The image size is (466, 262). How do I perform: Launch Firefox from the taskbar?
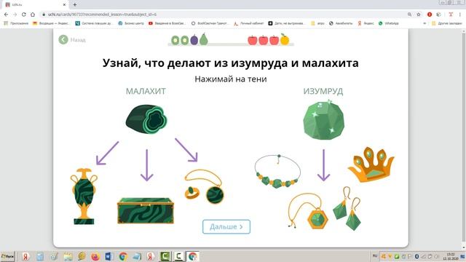(x=95, y=256)
